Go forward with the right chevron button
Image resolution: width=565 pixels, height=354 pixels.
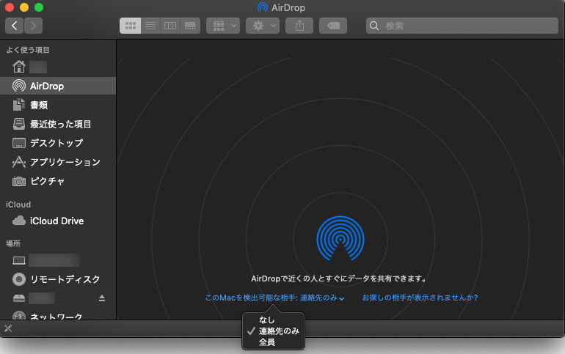pos(34,26)
